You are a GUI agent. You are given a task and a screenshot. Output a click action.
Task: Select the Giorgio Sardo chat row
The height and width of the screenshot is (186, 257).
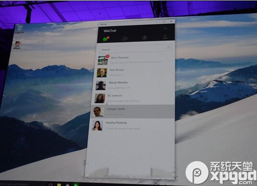click(x=133, y=111)
